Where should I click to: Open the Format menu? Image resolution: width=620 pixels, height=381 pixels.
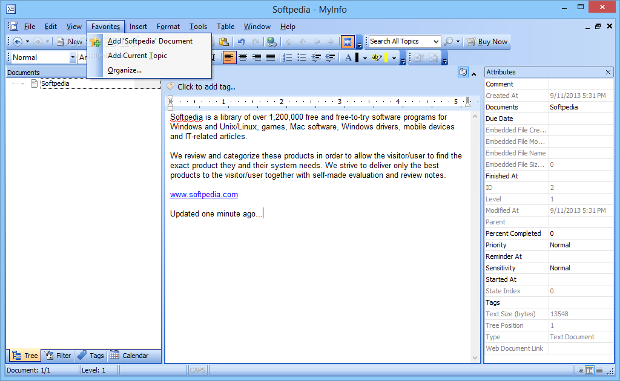[x=168, y=27]
